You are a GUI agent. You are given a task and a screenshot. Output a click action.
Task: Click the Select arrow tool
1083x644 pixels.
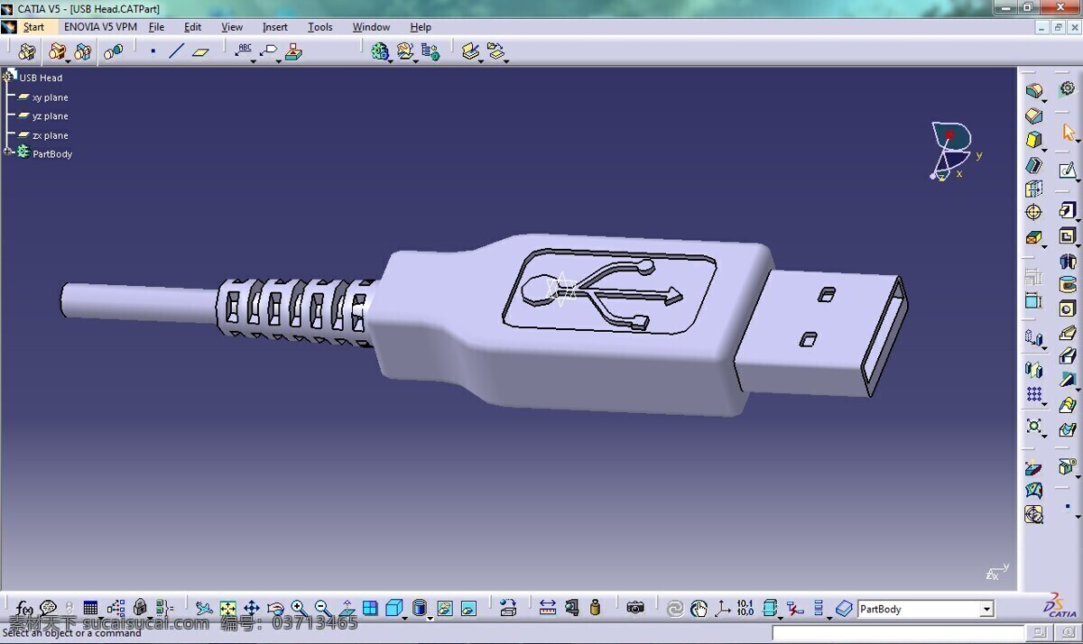(1069, 133)
